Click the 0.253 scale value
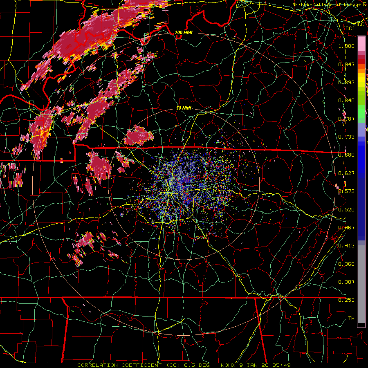 click(x=346, y=300)
